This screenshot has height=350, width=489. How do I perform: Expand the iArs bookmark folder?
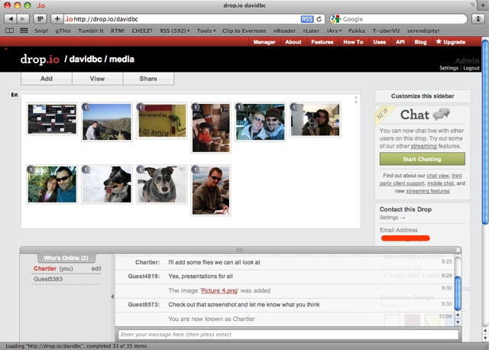click(335, 31)
